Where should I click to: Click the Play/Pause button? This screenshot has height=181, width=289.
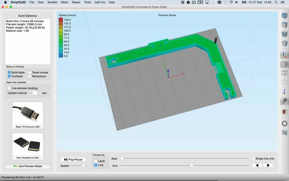73,160
